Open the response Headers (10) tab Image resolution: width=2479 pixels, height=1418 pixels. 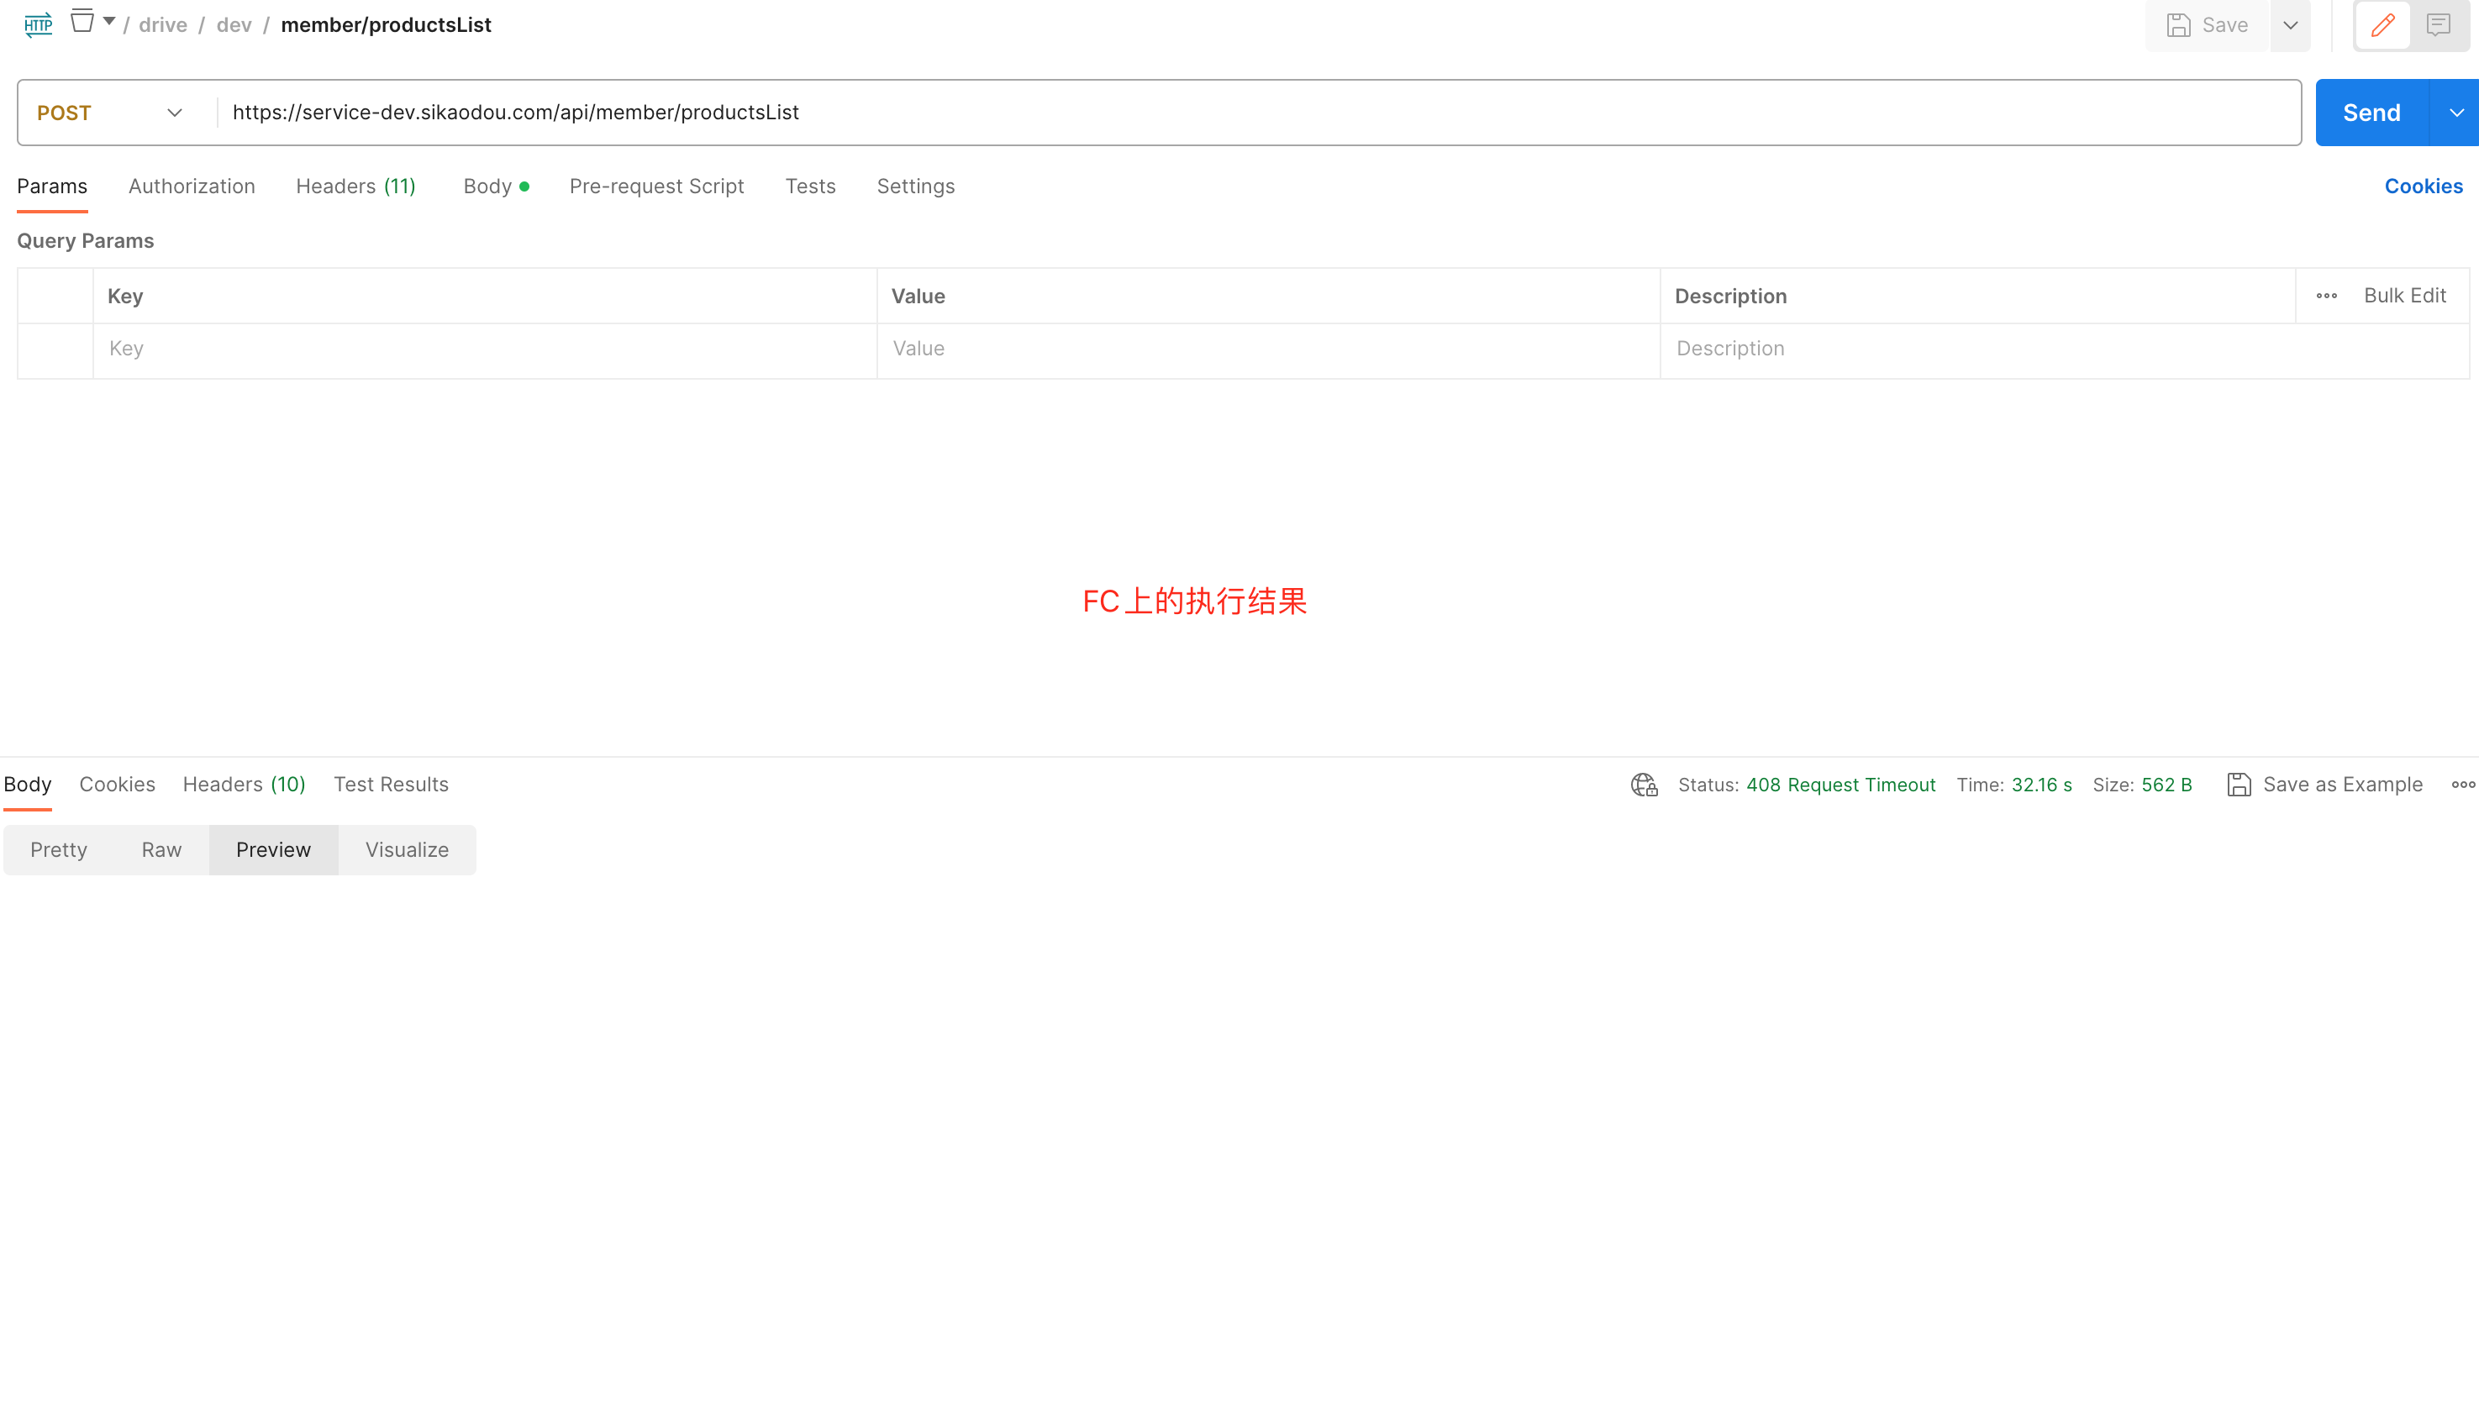pyautogui.click(x=245, y=785)
